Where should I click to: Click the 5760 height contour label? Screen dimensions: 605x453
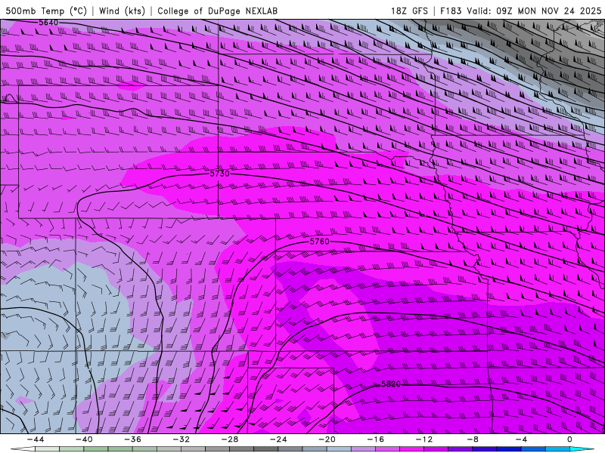point(319,242)
